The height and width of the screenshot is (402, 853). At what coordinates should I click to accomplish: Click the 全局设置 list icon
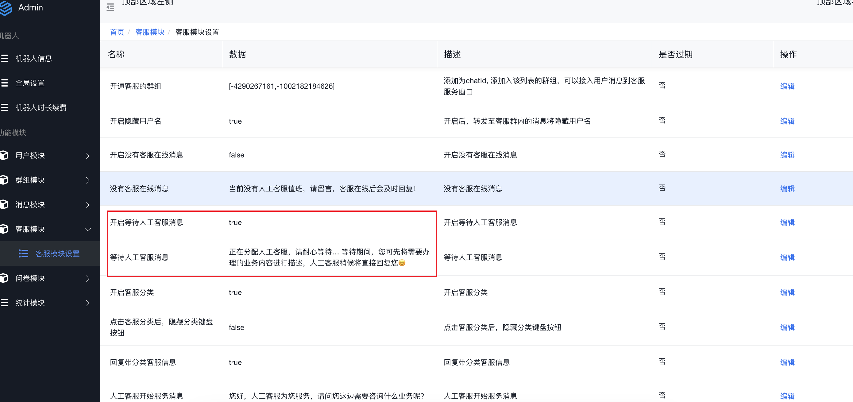4,83
